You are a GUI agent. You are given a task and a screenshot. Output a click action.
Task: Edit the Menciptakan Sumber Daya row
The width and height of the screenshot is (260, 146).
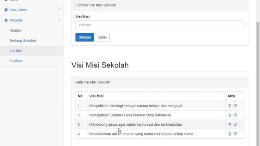pos(235,115)
